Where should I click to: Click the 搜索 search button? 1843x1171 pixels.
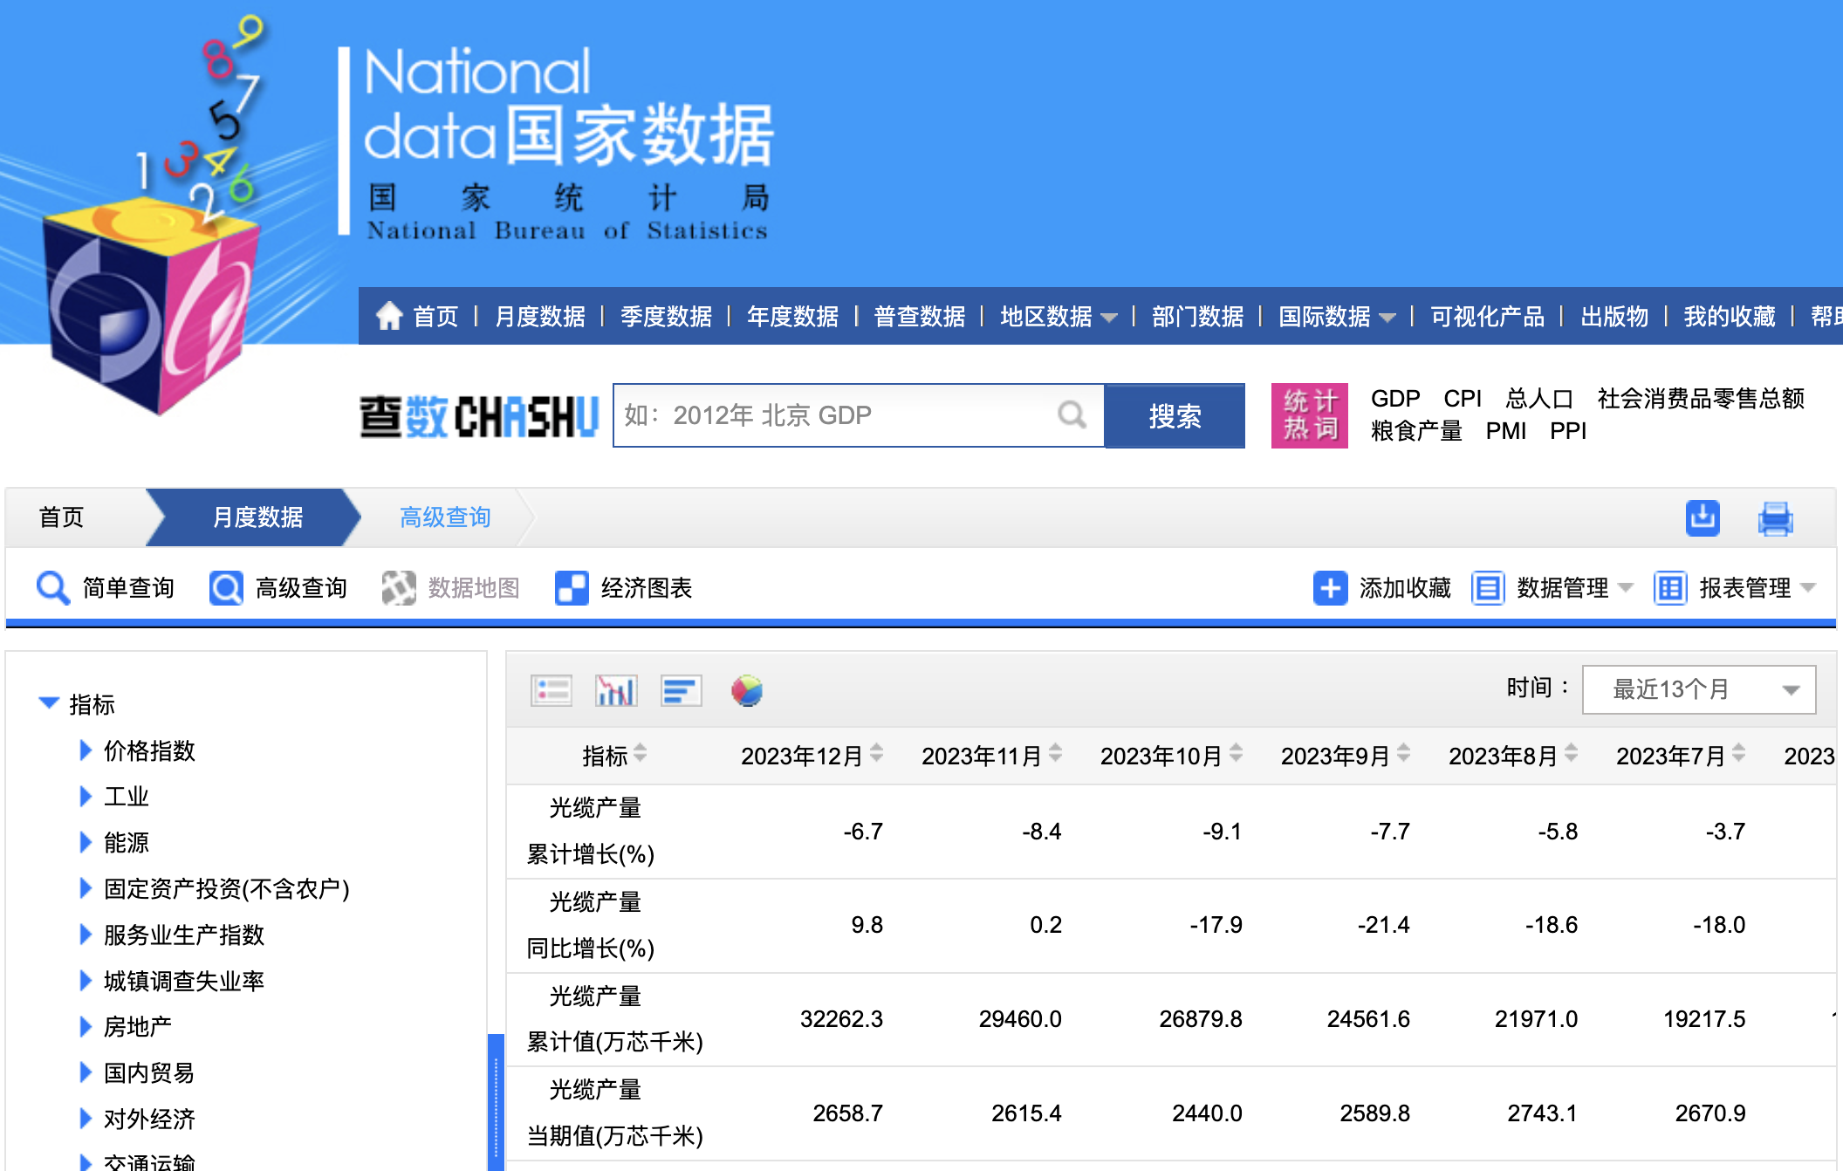[1174, 416]
